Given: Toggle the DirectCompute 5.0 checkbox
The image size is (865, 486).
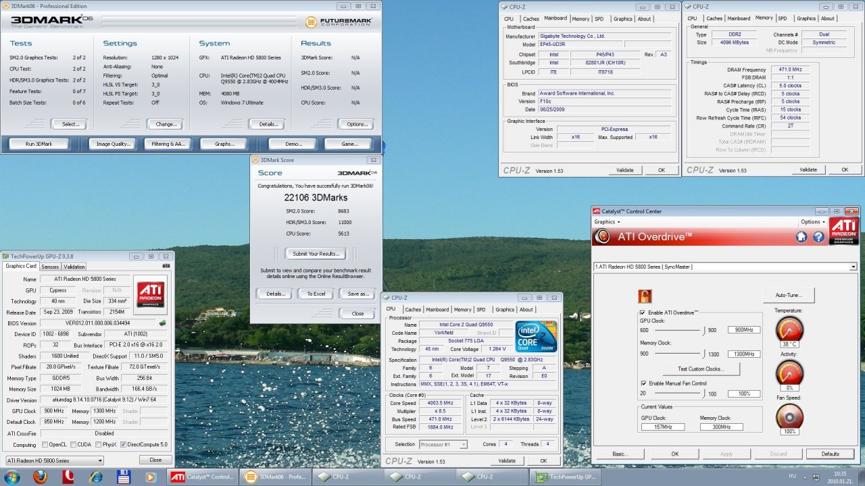Looking at the screenshot, I should (x=123, y=445).
